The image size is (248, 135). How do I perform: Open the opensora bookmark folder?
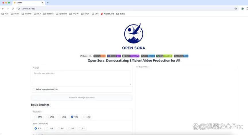61,14
